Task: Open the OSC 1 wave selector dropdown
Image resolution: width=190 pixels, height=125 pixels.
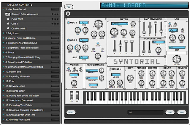Action: click(x=84, y=23)
